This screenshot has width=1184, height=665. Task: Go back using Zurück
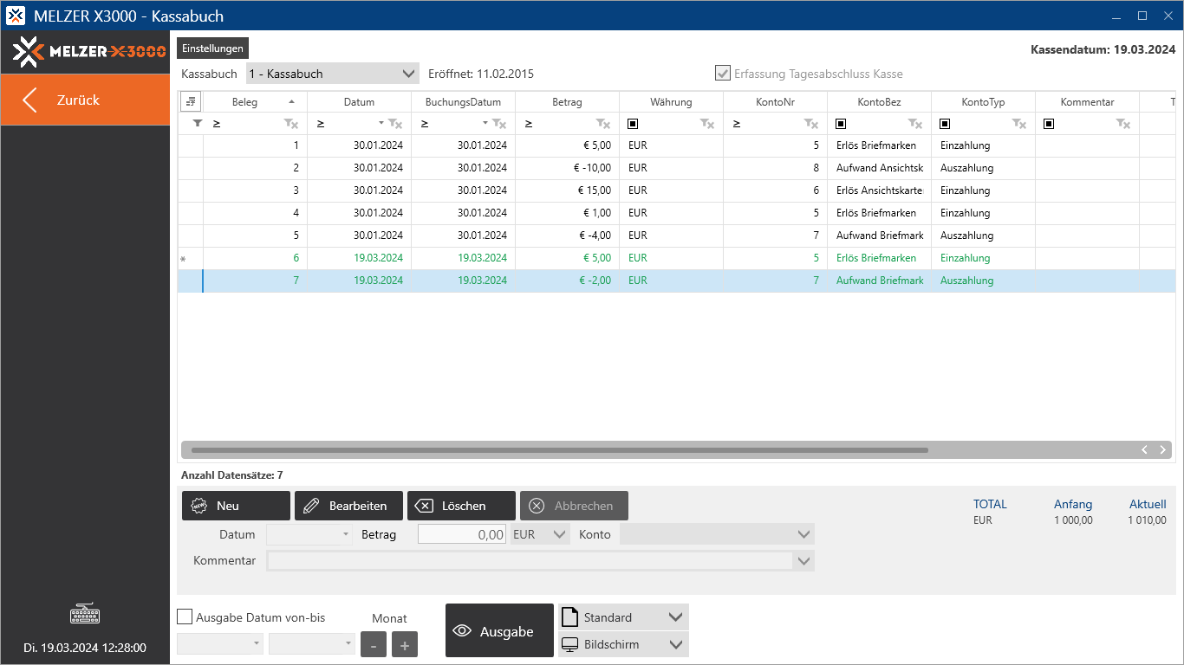[x=85, y=100]
